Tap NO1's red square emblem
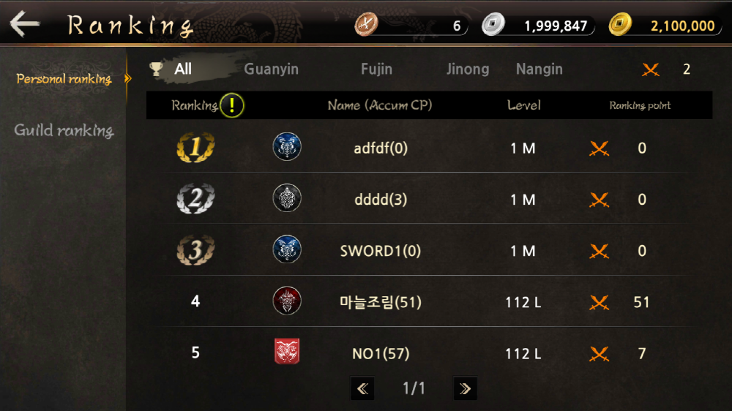 click(x=287, y=351)
